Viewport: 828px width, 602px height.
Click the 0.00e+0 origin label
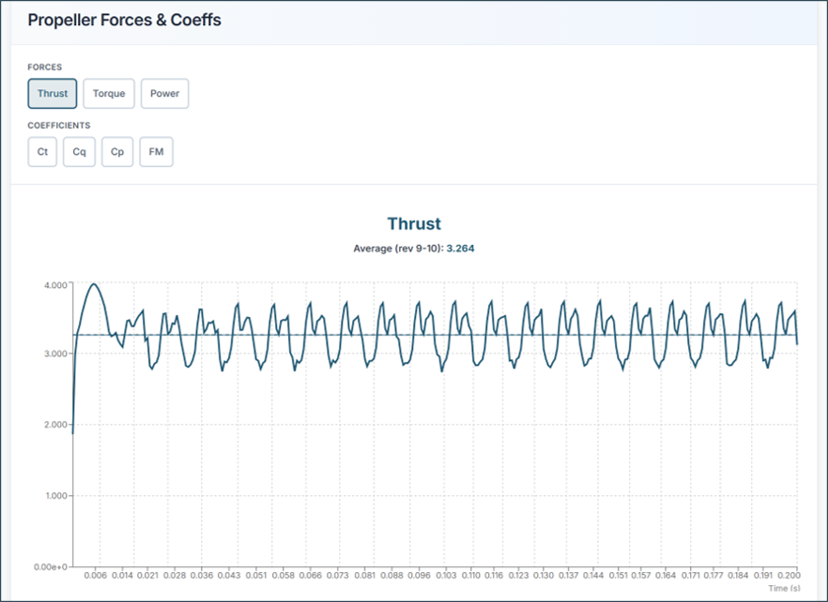click(52, 567)
